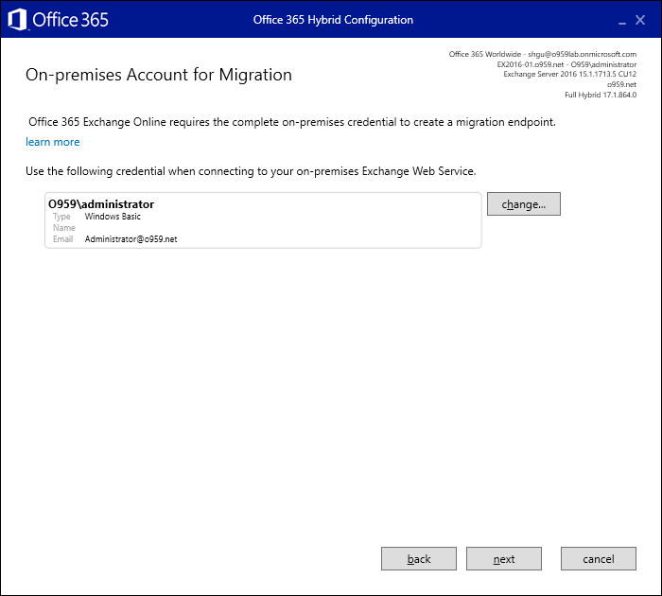Open the 'learn more' link

(x=52, y=142)
